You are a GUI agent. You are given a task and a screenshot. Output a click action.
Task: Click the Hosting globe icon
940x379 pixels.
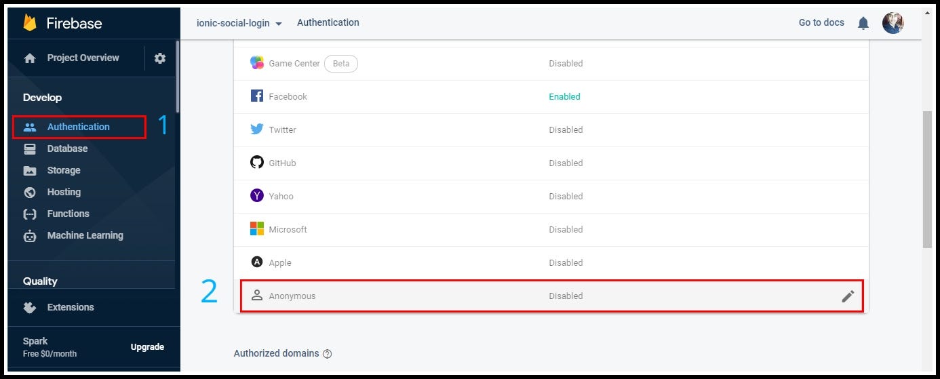[30, 192]
